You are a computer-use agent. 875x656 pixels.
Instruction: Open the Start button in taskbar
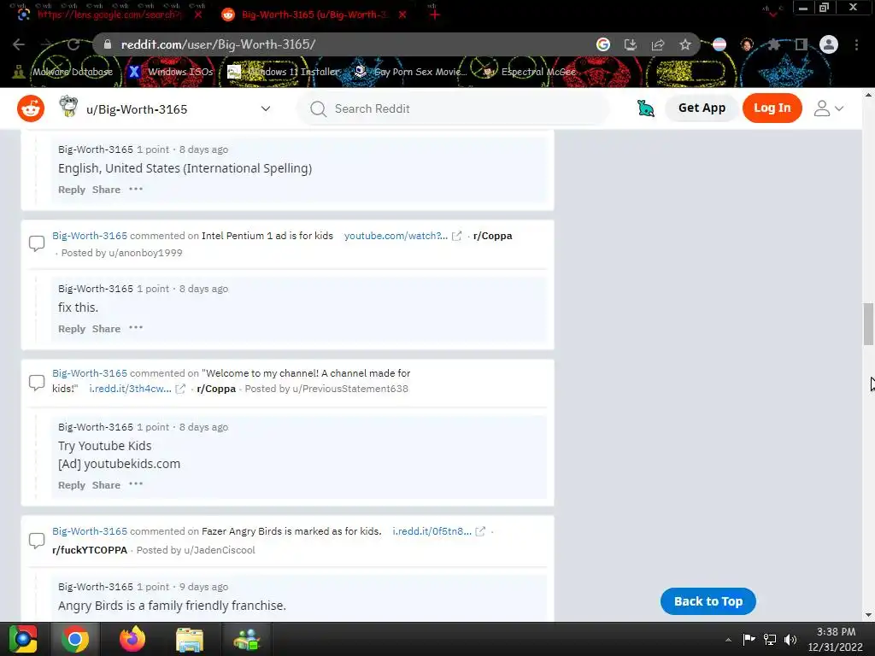23,639
